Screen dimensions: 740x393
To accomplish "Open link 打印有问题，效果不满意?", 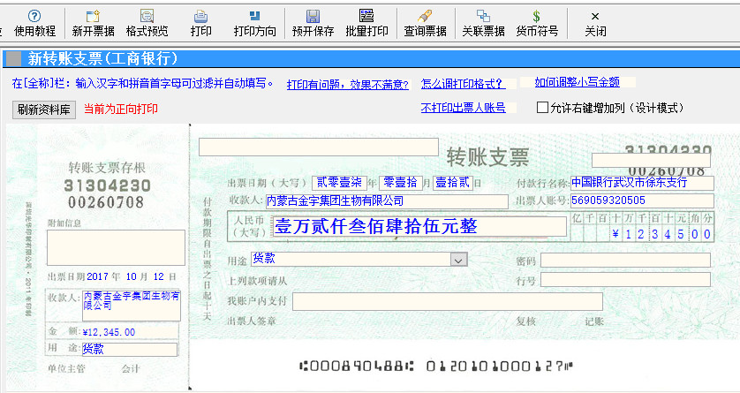I will (x=348, y=85).
